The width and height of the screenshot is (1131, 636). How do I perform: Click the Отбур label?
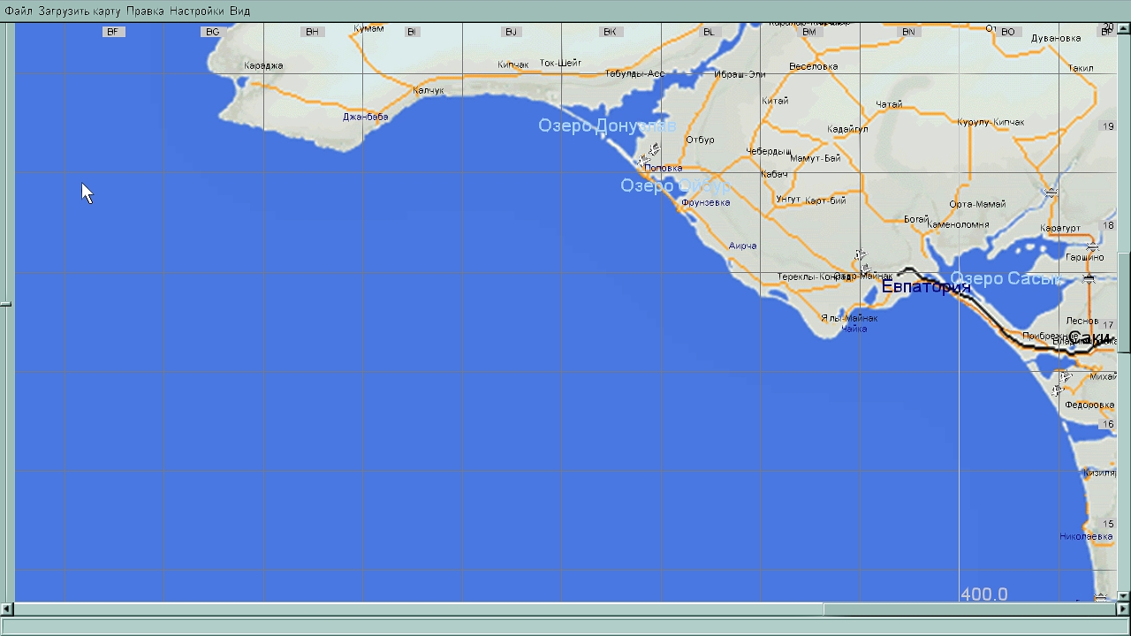pyautogui.click(x=700, y=140)
